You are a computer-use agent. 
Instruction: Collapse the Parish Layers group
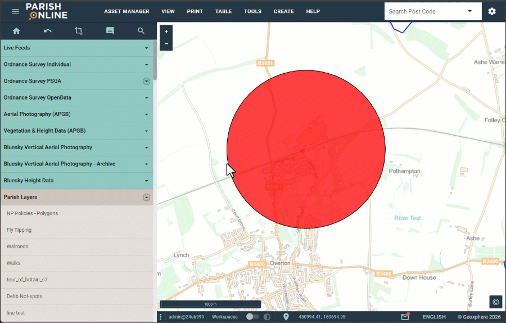[x=146, y=198]
